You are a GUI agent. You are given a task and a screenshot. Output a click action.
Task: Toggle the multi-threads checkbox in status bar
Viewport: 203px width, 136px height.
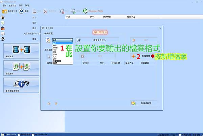[19, 135]
